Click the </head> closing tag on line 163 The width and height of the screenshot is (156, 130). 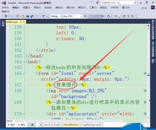coord(34,56)
